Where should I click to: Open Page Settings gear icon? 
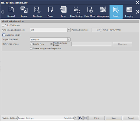click(x=77, y=10)
